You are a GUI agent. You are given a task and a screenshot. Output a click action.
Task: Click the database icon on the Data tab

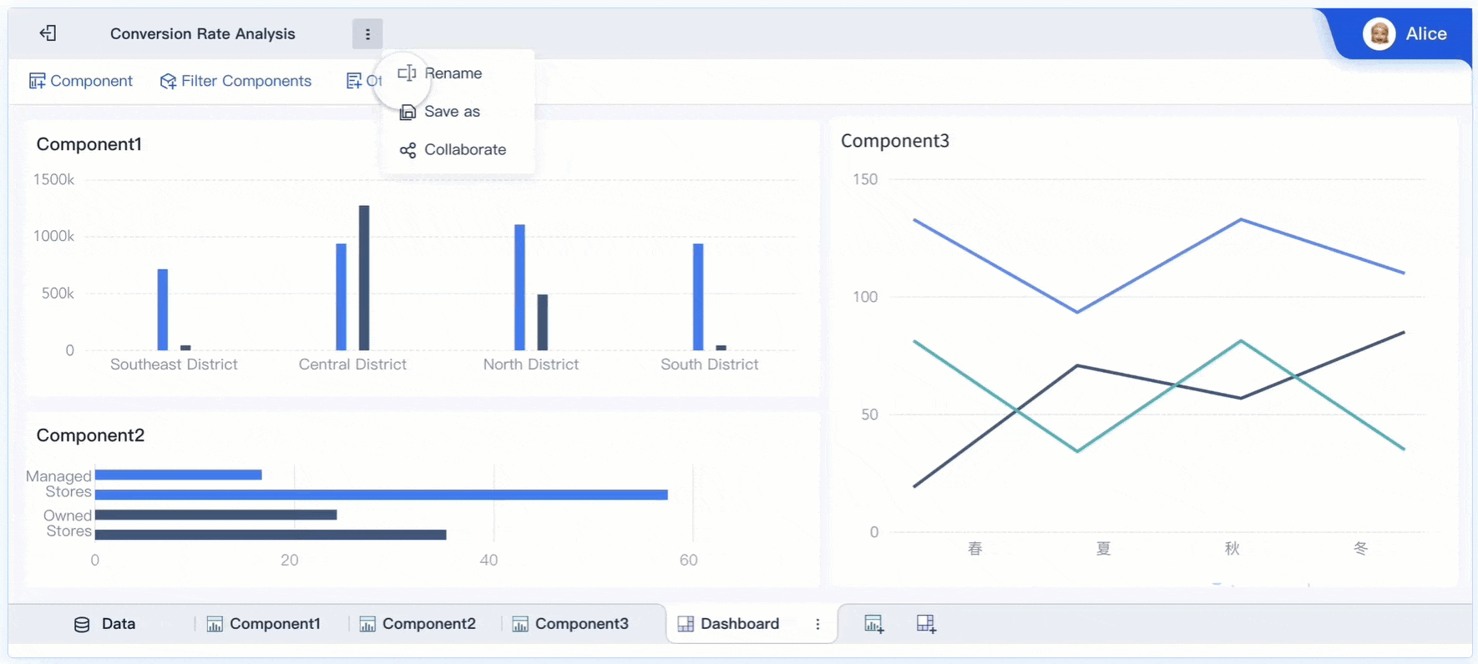pos(82,625)
